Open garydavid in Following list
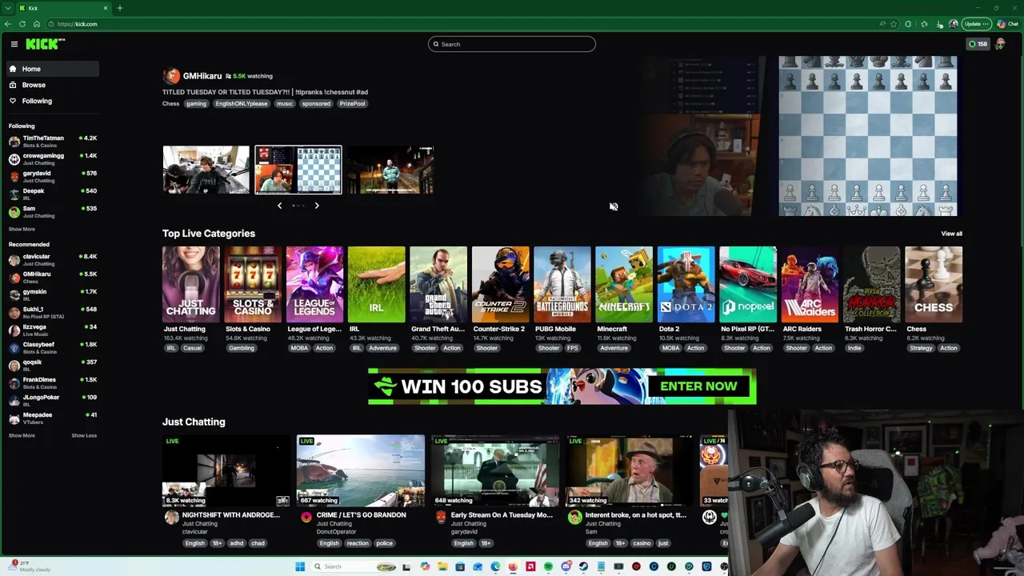Viewport: 1024px width, 576px height. (x=52, y=176)
